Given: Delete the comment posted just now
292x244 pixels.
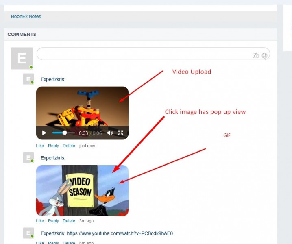Looking at the screenshot, I should click(69, 146).
